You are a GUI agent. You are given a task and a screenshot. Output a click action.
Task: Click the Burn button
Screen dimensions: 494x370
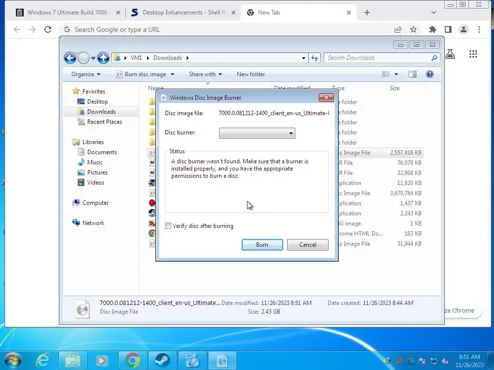click(262, 245)
